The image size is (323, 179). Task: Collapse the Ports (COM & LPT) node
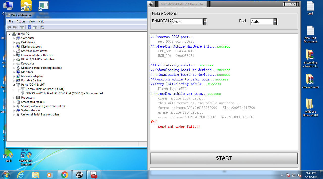tap(14, 85)
